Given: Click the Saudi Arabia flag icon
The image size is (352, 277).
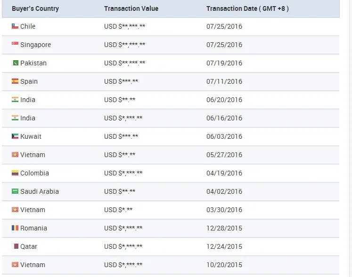Looking at the screenshot, I should [x=15, y=191].
